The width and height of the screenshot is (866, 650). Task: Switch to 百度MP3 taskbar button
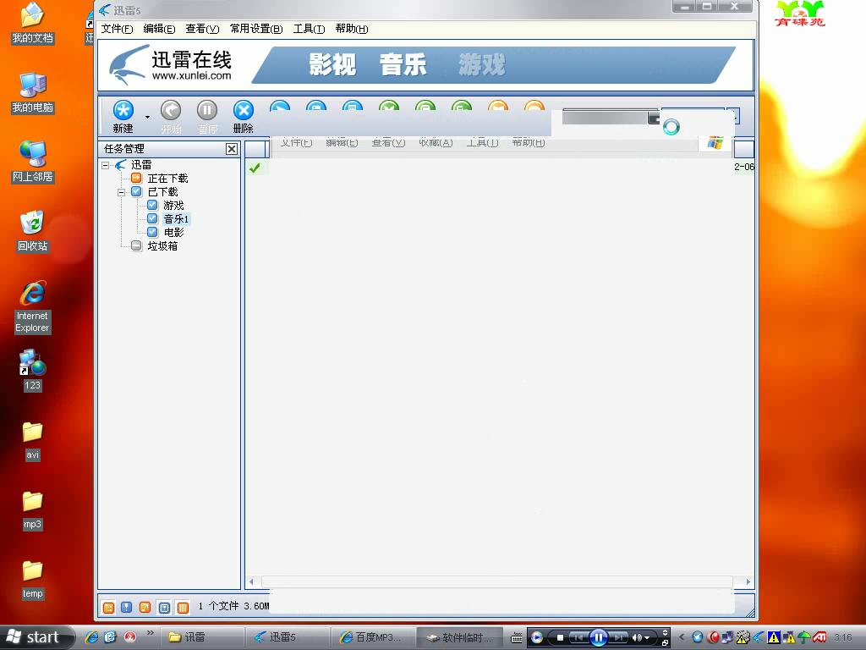click(373, 637)
